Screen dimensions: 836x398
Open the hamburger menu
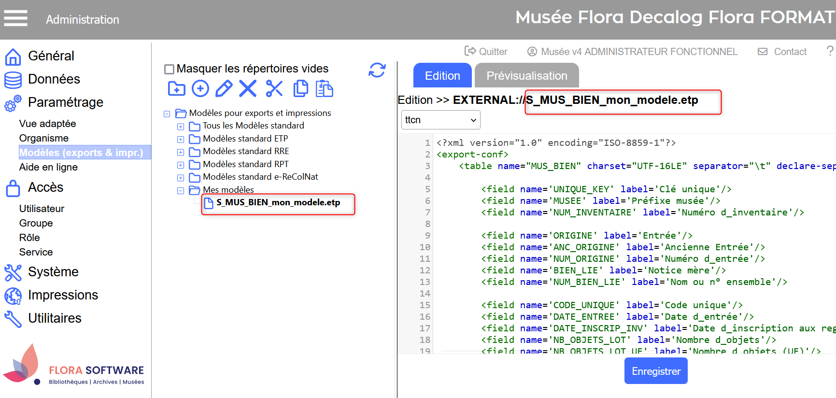point(16,19)
